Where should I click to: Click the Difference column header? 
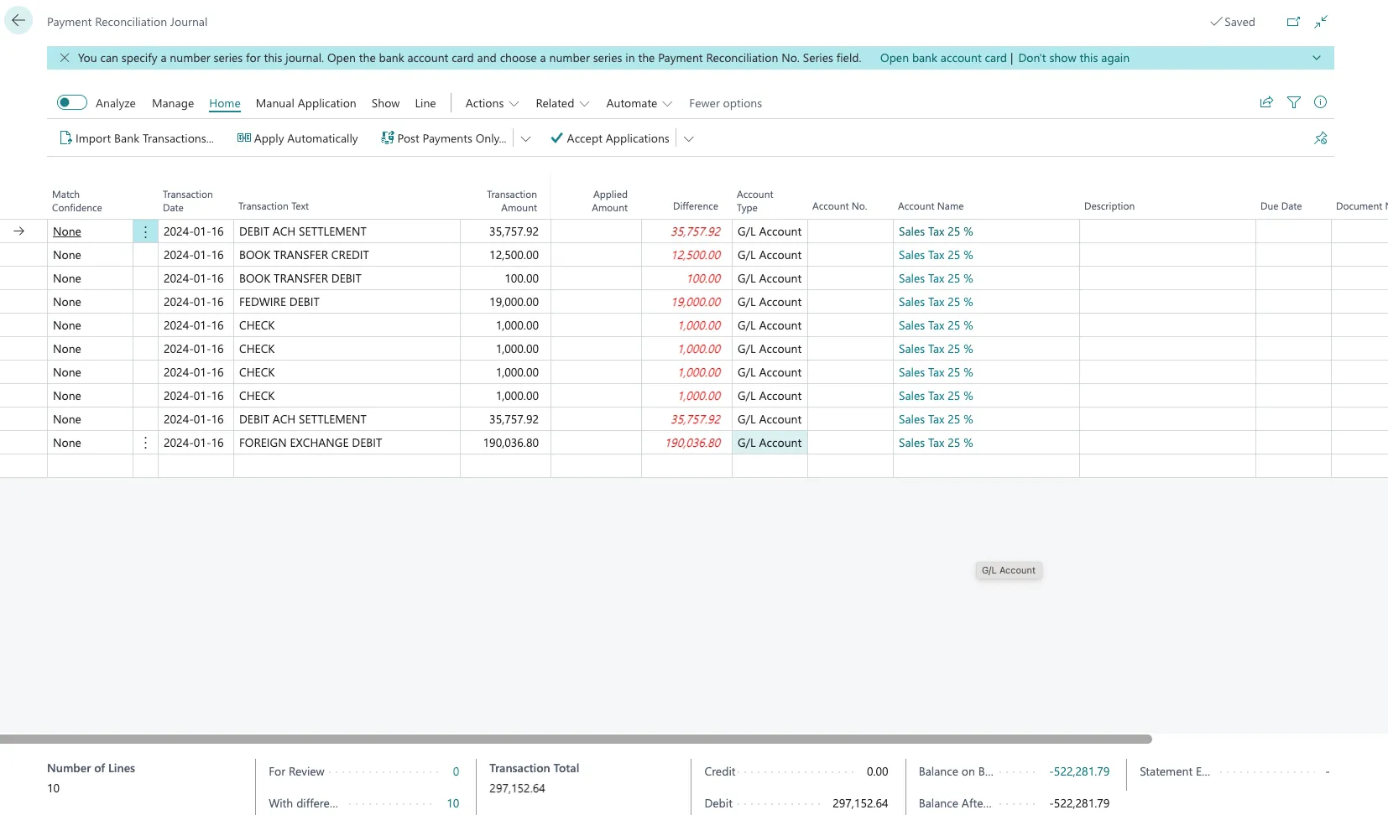696,206
